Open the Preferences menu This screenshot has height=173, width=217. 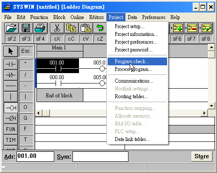154,17
